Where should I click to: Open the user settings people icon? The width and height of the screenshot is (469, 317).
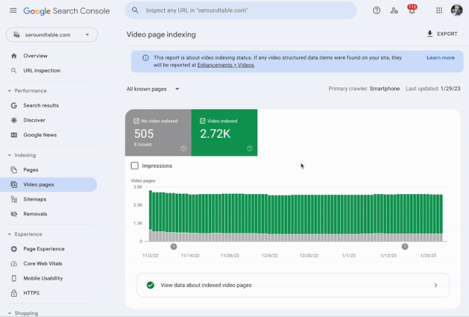coord(394,10)
